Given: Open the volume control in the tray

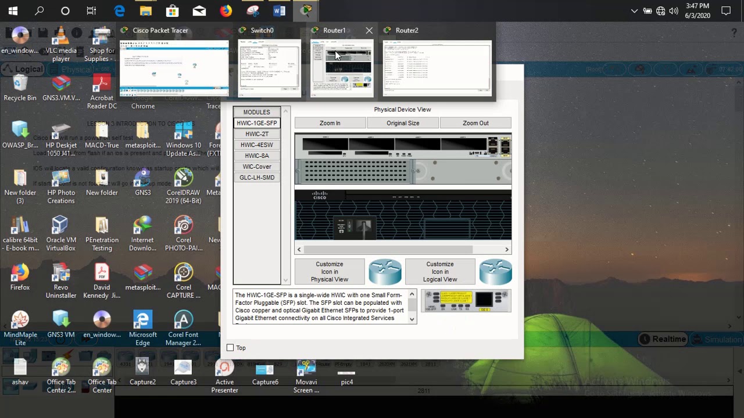Looking at the screenshot, I should pos(674,10).
